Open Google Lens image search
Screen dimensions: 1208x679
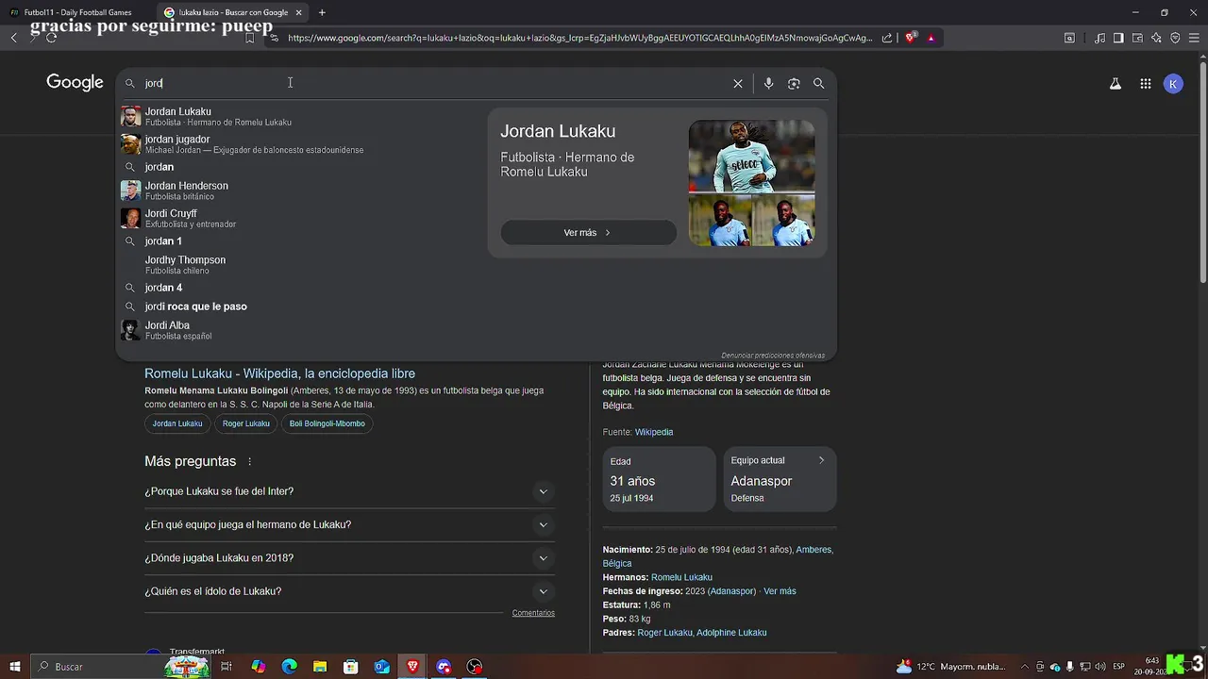794,83
